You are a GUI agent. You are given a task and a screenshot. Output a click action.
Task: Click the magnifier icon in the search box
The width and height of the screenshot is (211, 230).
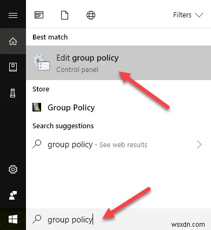click(x=37, y=219)
